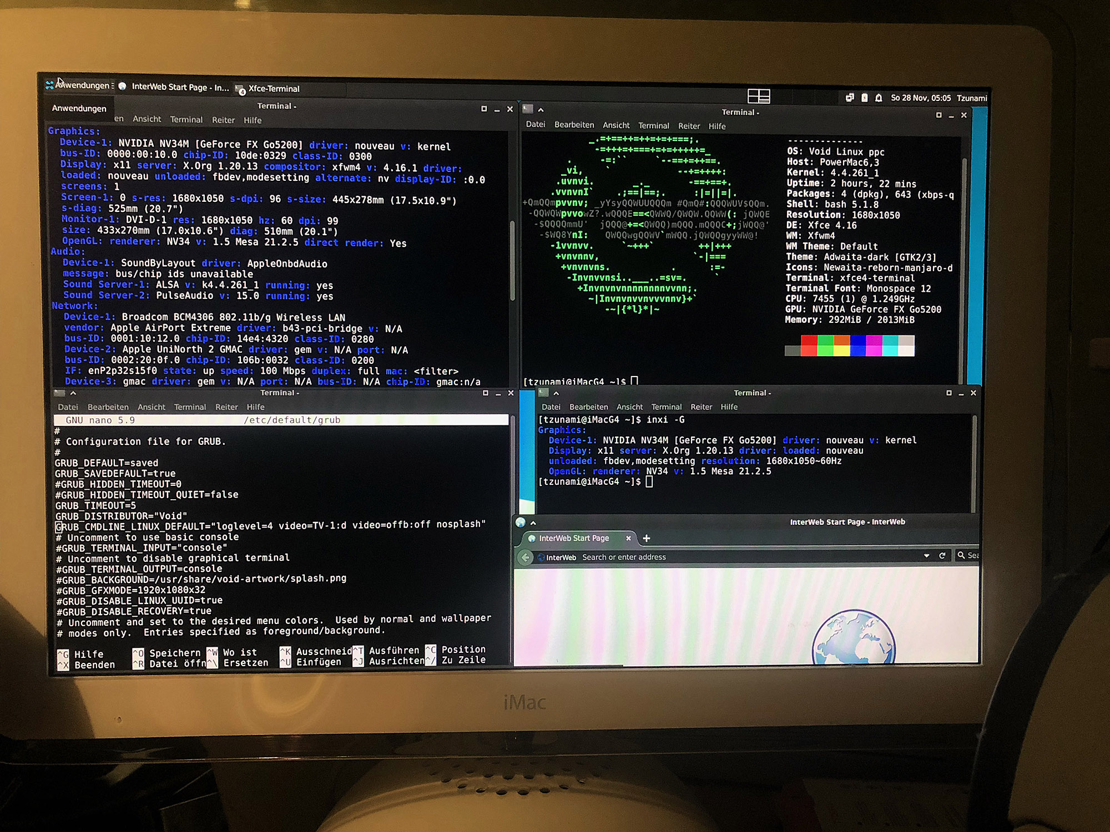Image resolution: width=1110 pixels, height=832 pixels.
Task: Open a new InterWeb tab with plus
Action: point(647,538)
